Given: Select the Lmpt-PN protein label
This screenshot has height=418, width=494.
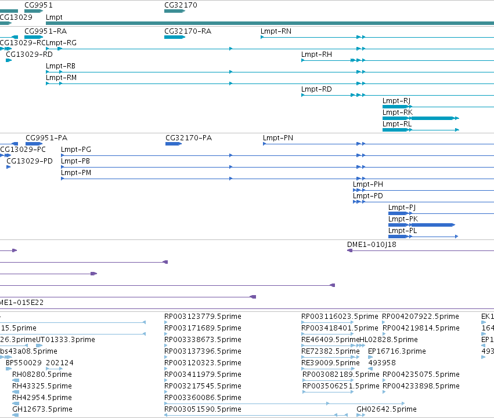Looking at the screenshot, I should click(278, 138).
